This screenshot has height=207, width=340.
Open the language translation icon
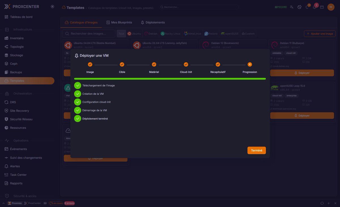[x=292, y=7]
